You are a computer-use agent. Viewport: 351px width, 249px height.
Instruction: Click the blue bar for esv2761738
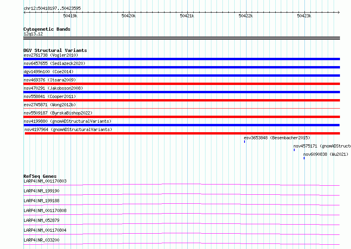[181, 59]
